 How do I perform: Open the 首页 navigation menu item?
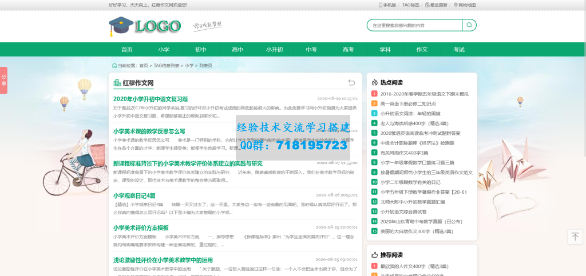pos(127,50)
